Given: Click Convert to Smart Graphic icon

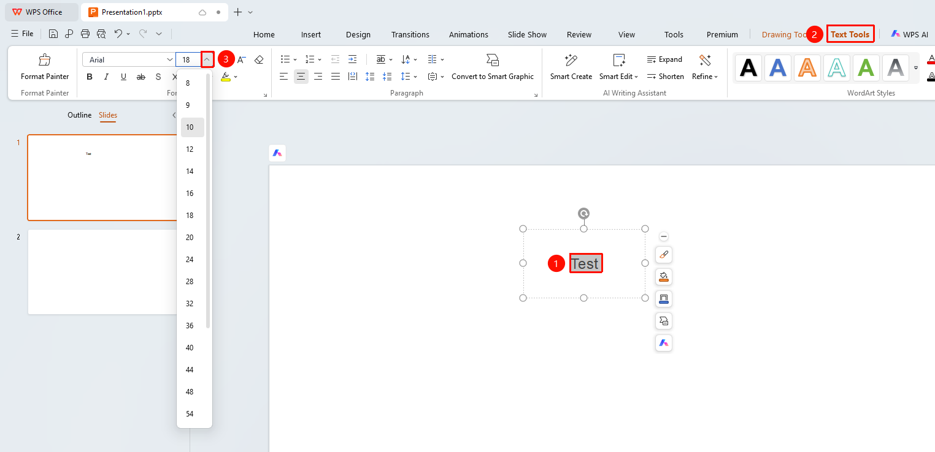Looking at the screenshot, I should pyautogui.click(x=493, y=60).
